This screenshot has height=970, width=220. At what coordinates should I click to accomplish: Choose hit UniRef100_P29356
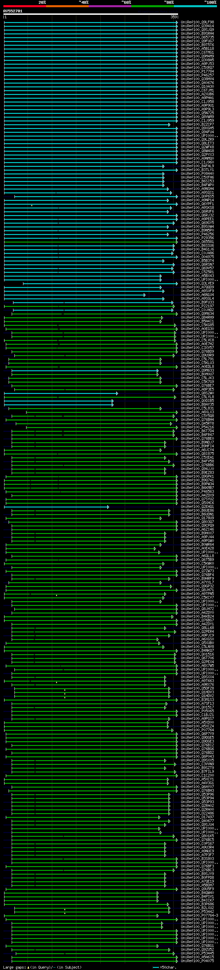pos(197,238)
